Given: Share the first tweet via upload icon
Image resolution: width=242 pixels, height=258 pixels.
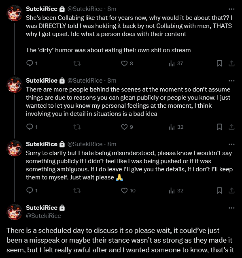Looking at the screenshot, I should 231,63.
